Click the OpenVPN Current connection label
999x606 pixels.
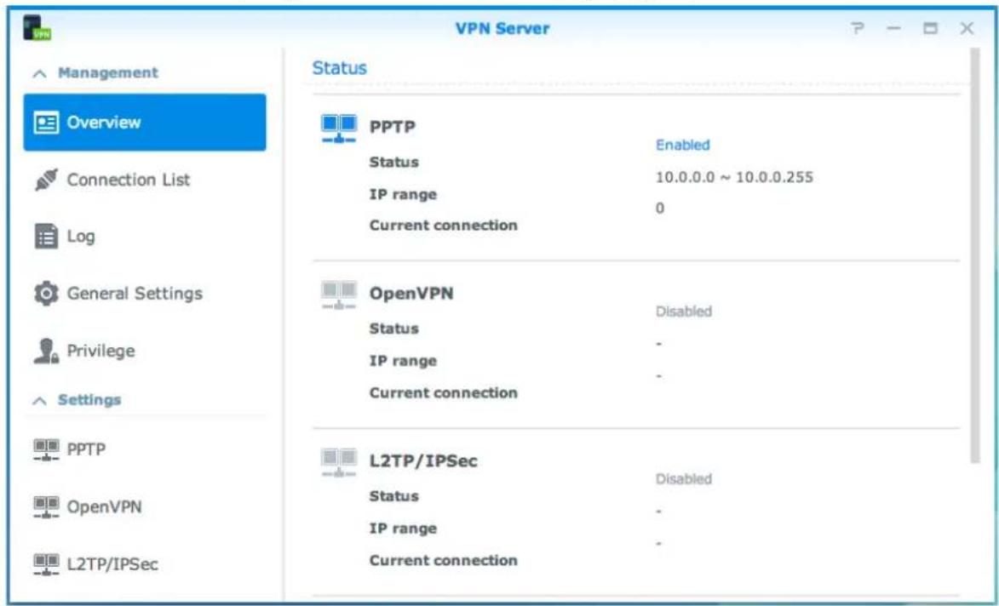coord(444,393)
